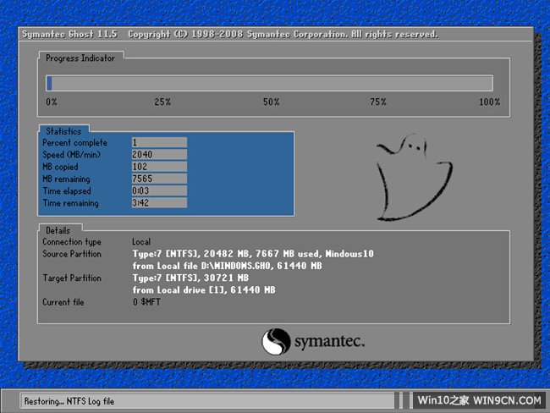This screenshot has height=413, width=550.
Task: Click the 50% marker under the progress bar
Action: pos(271,102)
